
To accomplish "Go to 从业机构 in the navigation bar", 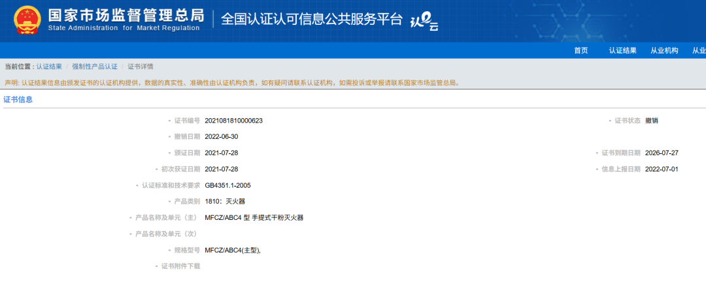I will [664, 51].
